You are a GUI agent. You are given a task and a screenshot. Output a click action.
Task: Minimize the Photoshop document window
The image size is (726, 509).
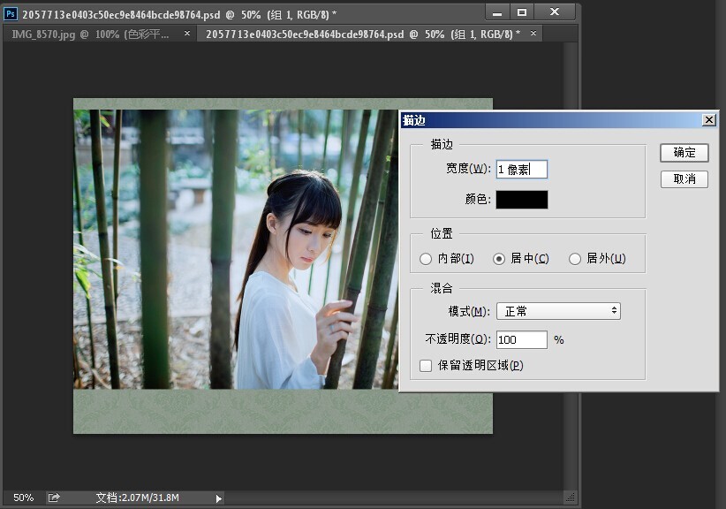point(497,12)
